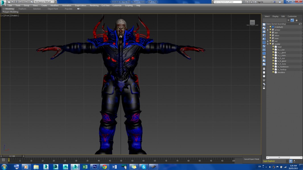
Task: Toggle visibility lightbulb for knee layer
Action: click(x=270, y=38)
